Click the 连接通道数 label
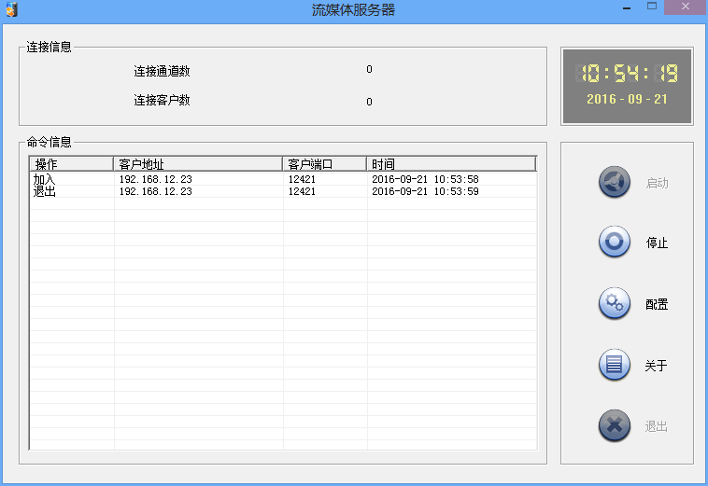 (162, 71)
